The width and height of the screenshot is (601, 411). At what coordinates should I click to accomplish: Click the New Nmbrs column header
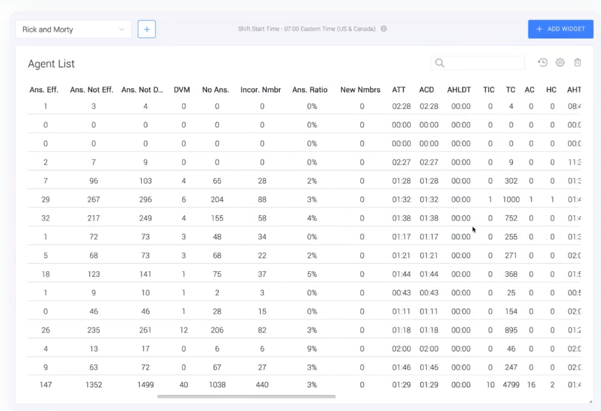click(x=361, y=90)
